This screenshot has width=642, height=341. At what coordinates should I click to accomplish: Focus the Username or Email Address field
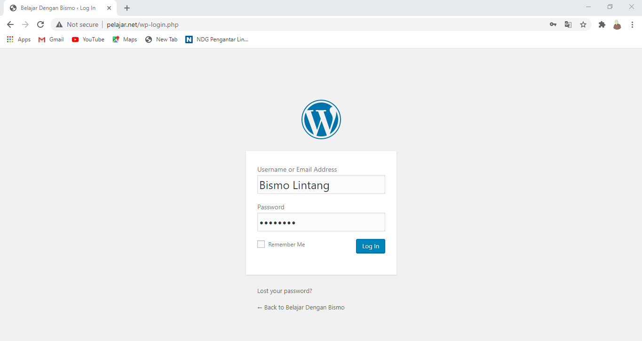point(321,184)
